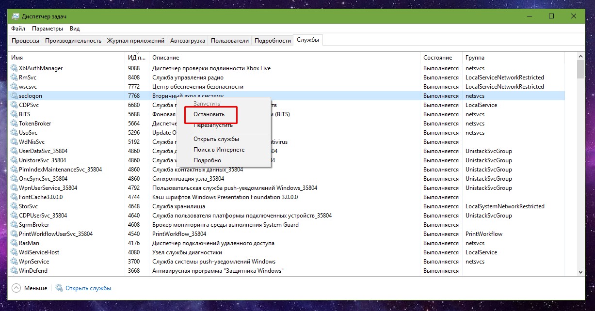Click the WpnService gear icon
Viewport: 595px width, 311px height.
[x=14, y=262]
